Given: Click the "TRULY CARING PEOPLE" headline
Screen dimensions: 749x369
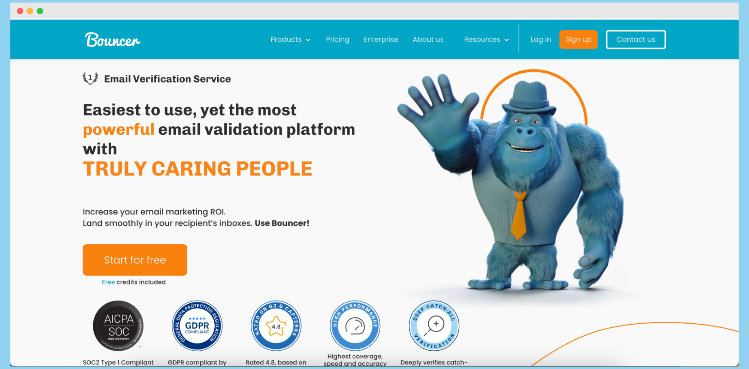Looking at the screenshot, I should tap(197, 169).
